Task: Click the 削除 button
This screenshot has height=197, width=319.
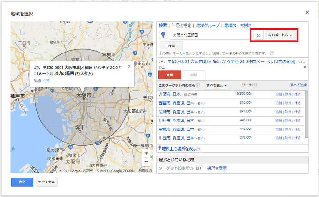Action: 194,75
